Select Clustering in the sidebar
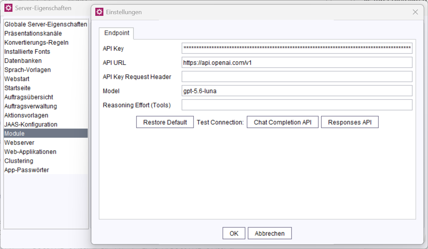This screenshot has height=249, width=428. 46,161
